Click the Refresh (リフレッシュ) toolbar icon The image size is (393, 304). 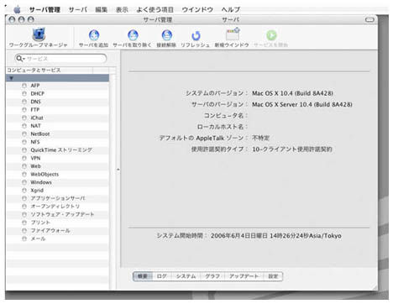[196, 35]
